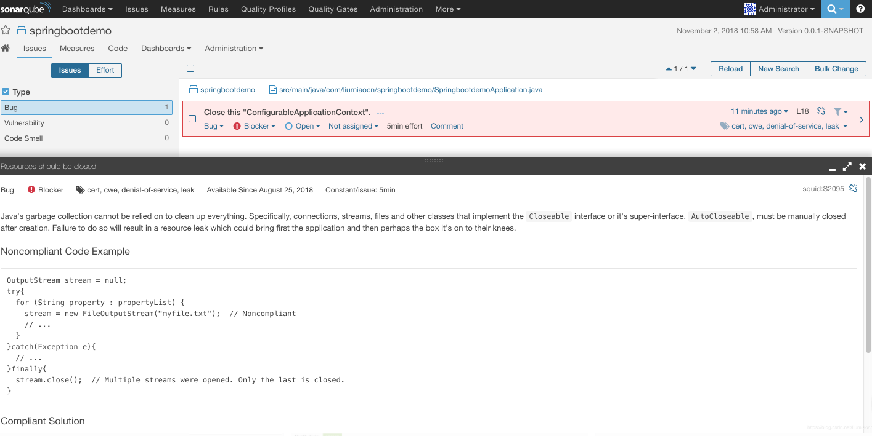Click the Bulk Change button

click(836, 69)
